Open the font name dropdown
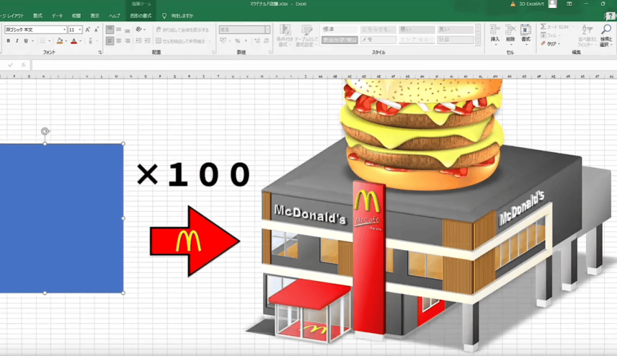617x356 pixels. point(65,30)
